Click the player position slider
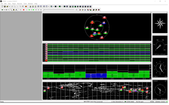 pyautogui.click(x=59, y=10)
